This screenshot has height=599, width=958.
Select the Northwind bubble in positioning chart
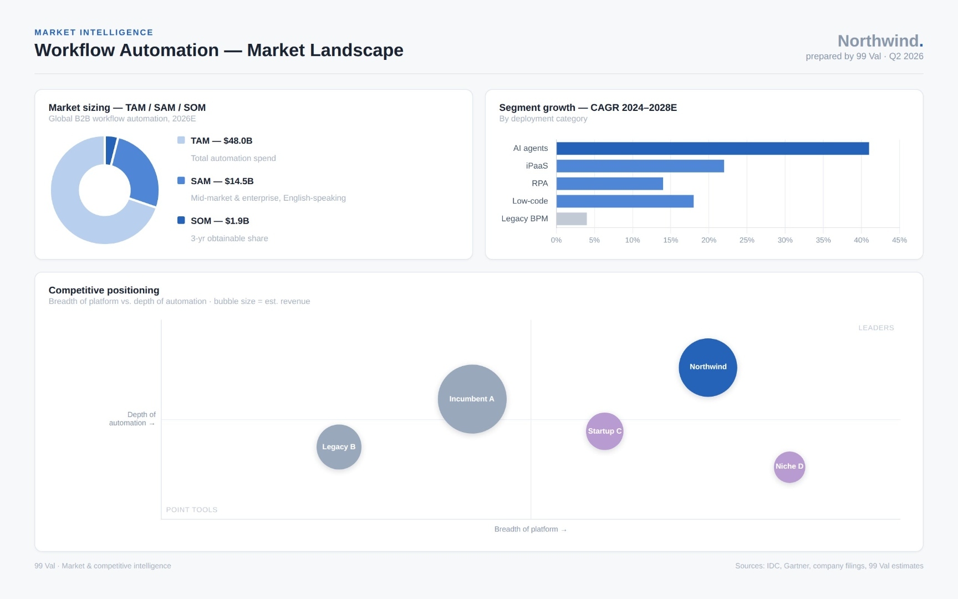(708, 368)
